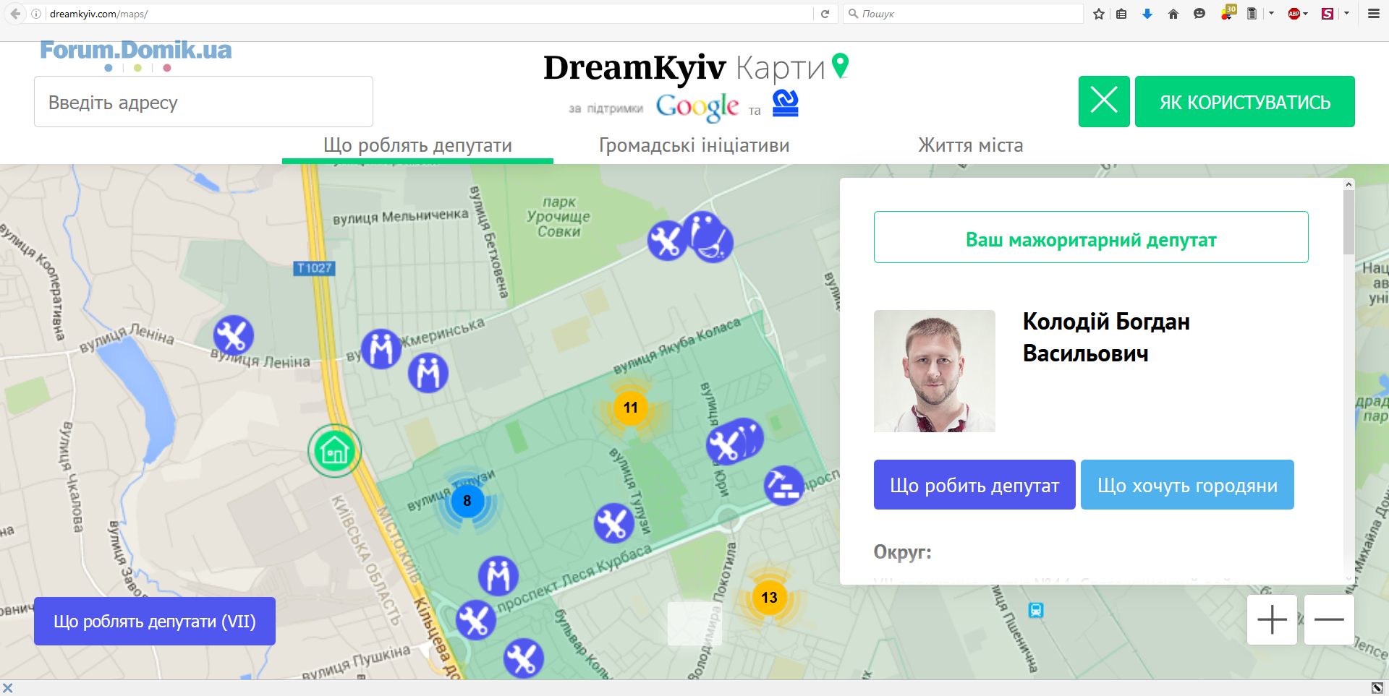Open the browser hamburger menu
The height and width of the screenshot is (696, 1389).
tap(1374, 14)
